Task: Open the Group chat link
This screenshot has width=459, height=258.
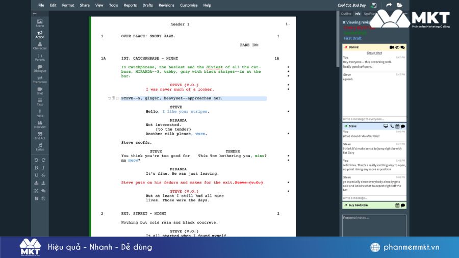Action: tap(374, 53)
